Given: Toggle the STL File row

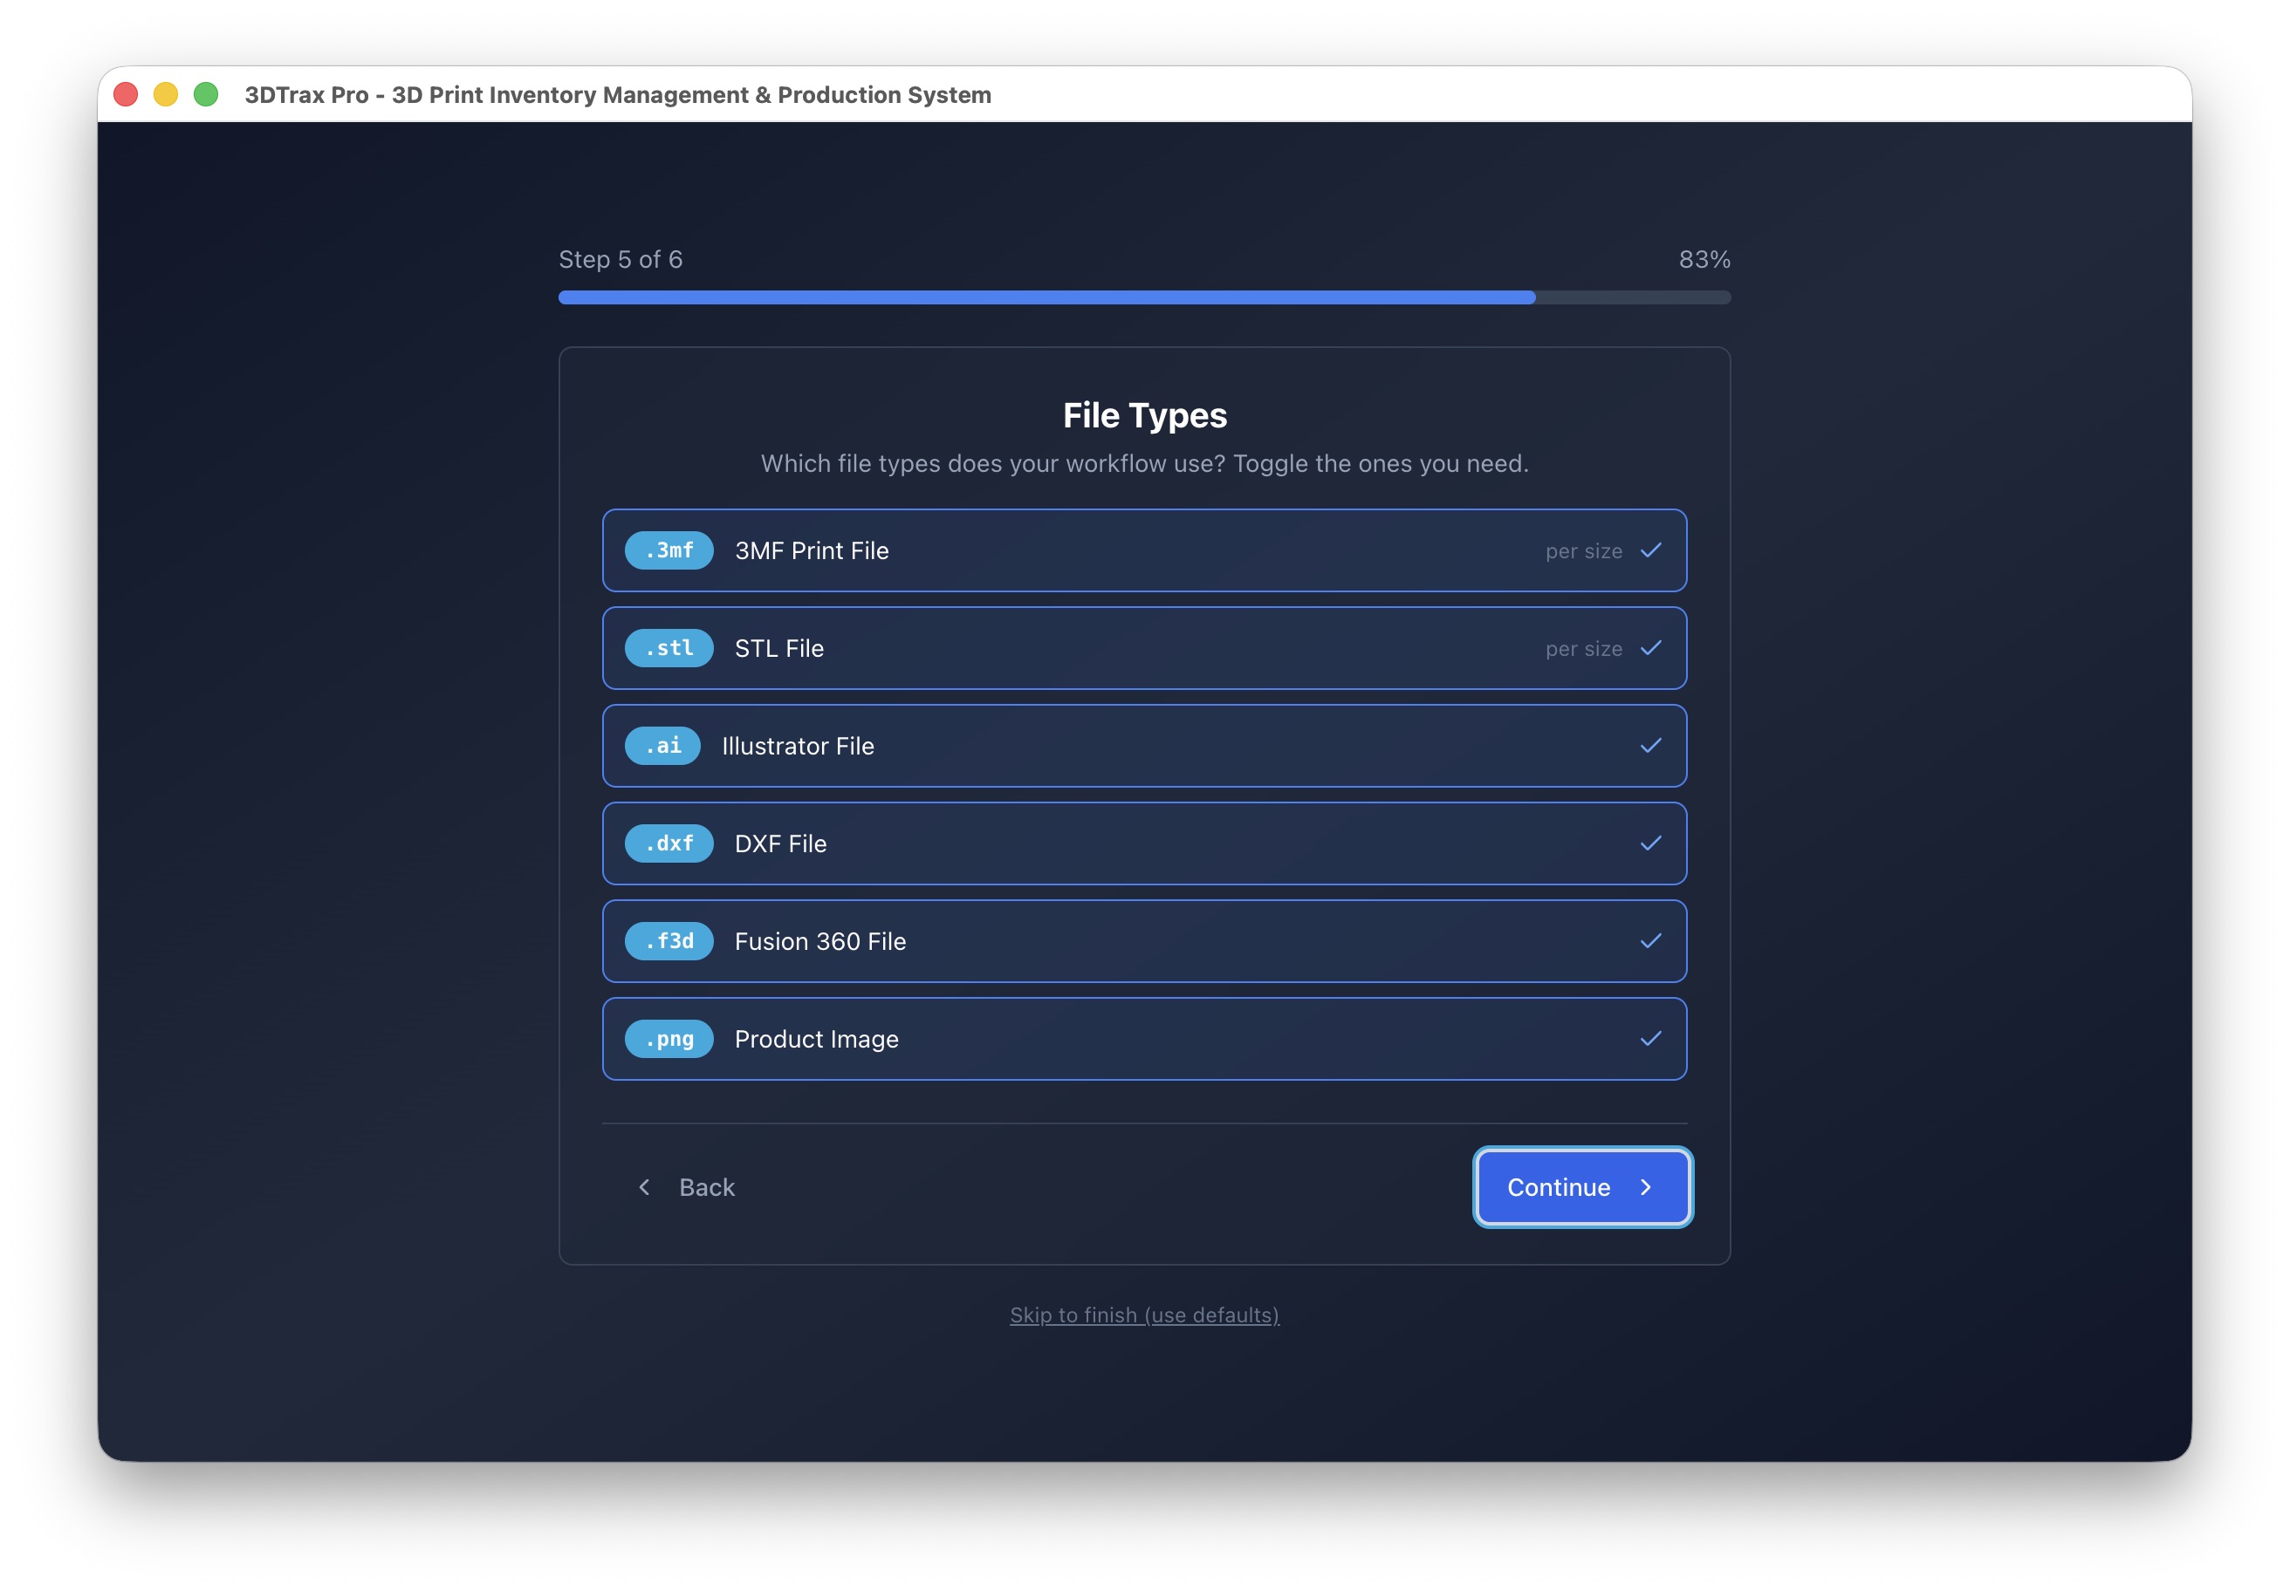Looking at the screenshot, I should [1144, 648].
